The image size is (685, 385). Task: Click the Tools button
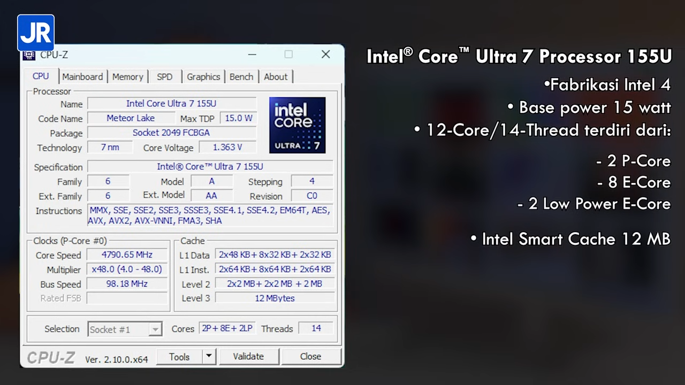click(x=179, y=356)
